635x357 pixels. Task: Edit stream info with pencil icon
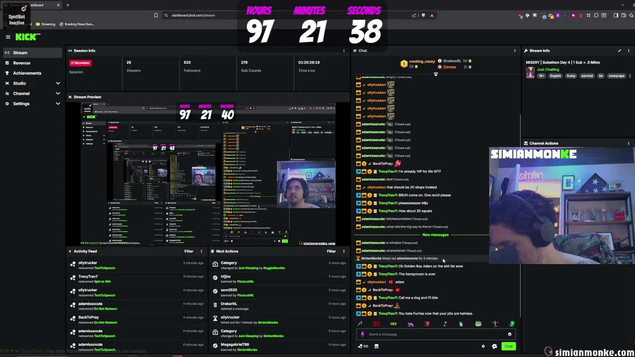[619, 51]
